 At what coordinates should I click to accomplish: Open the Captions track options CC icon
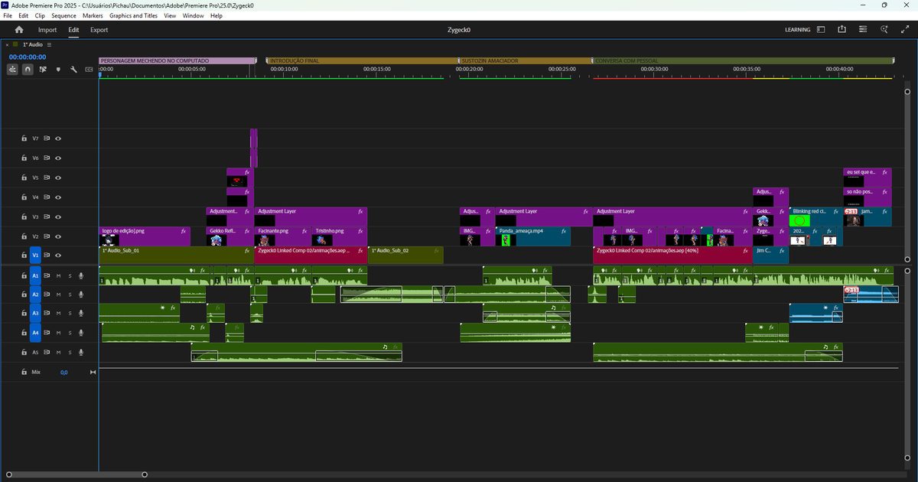pos(89,69)
